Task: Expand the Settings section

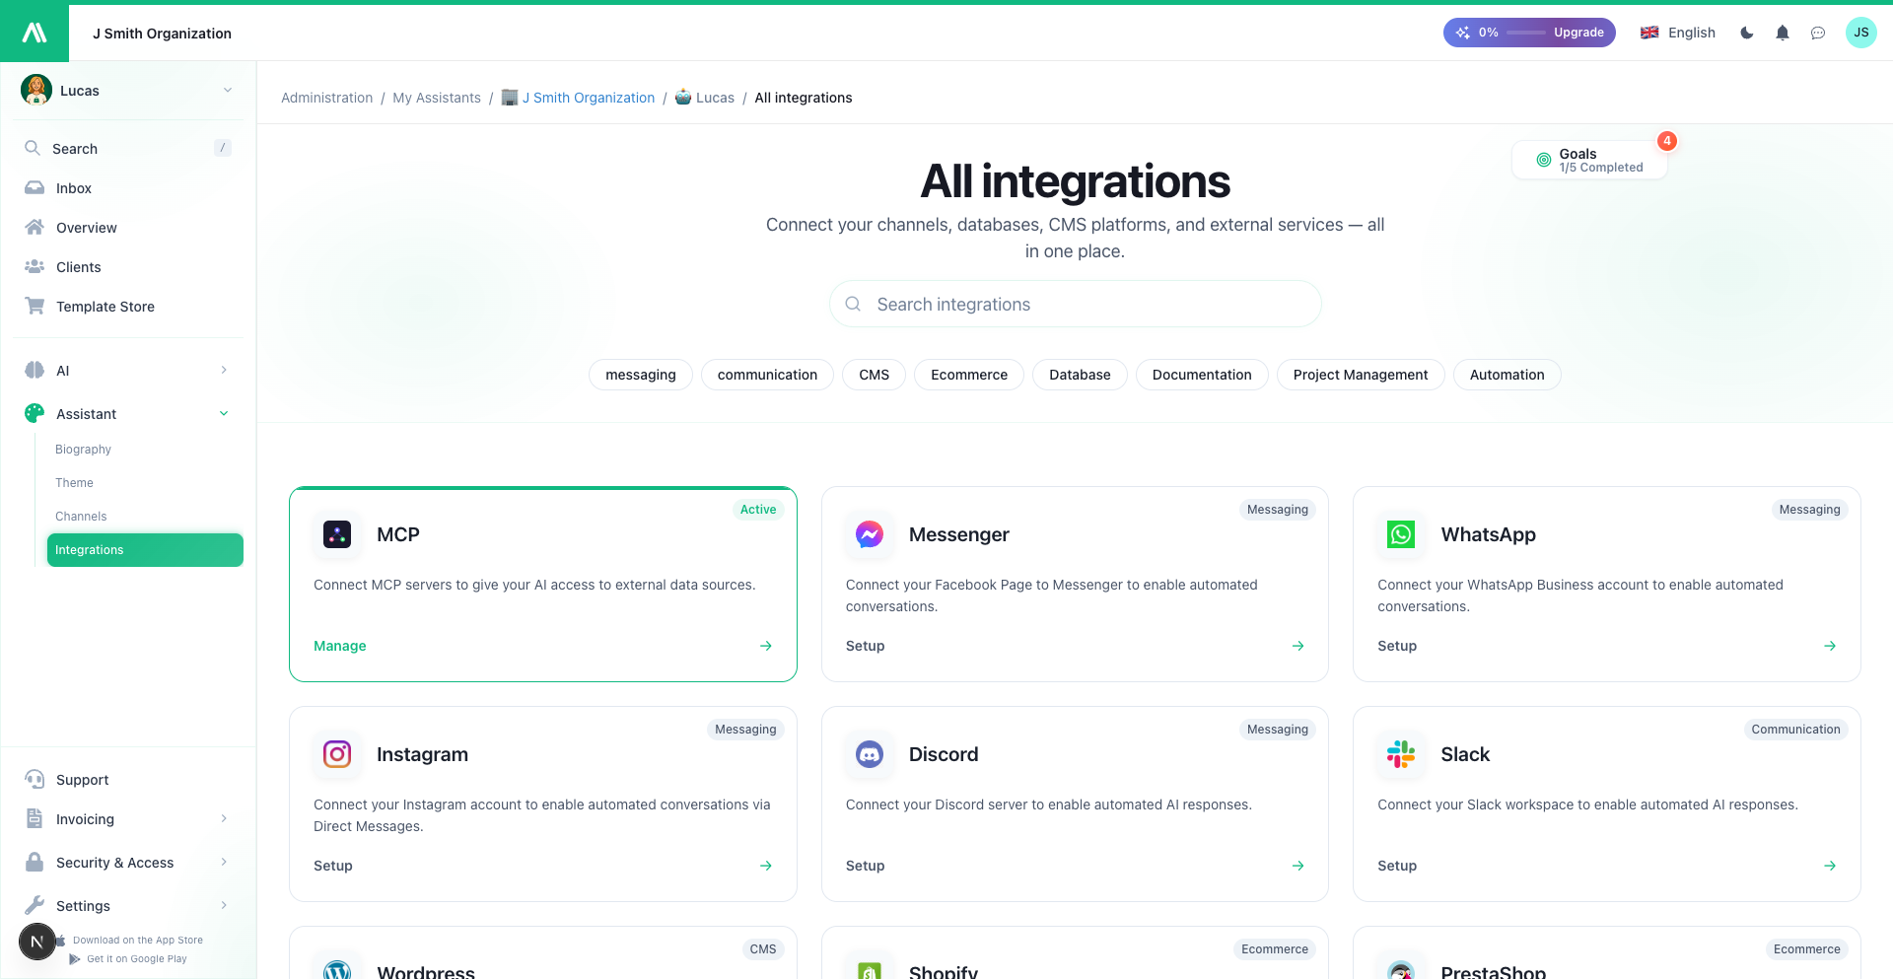Action: [x=128, y=906]
